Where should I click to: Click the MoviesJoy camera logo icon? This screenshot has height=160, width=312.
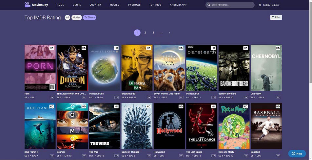tap(27, 5)
